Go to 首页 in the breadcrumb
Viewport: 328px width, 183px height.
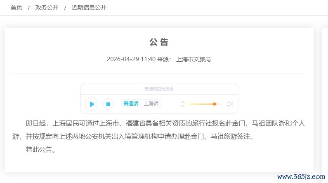pos(17,7)
